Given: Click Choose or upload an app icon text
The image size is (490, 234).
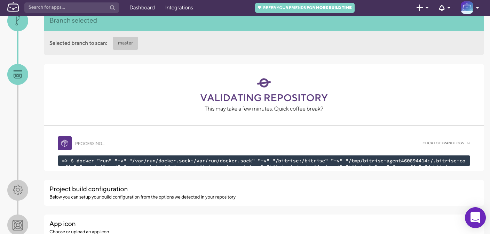Looking at the screenshot, I should coord(79,232).
